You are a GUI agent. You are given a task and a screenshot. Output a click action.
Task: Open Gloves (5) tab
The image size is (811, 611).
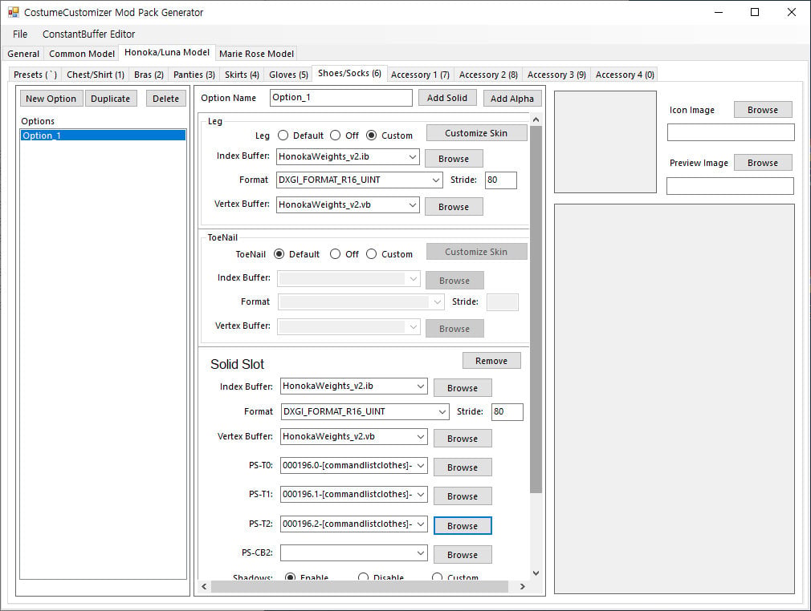pos(288,75)
